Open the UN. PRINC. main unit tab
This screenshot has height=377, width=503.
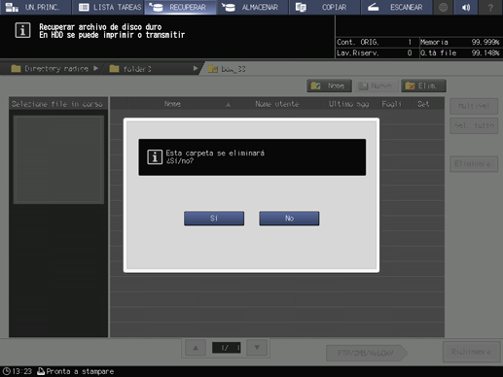[x=35, y=7]
